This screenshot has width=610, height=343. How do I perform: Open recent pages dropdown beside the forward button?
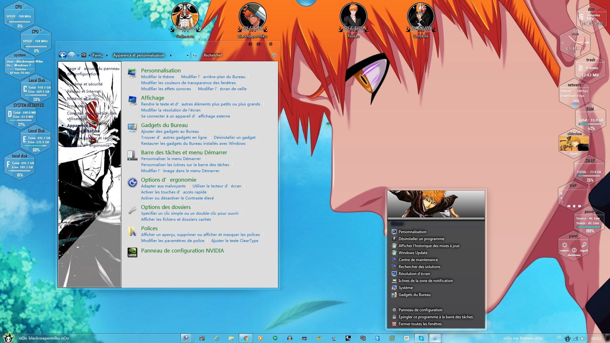point(78,56)
